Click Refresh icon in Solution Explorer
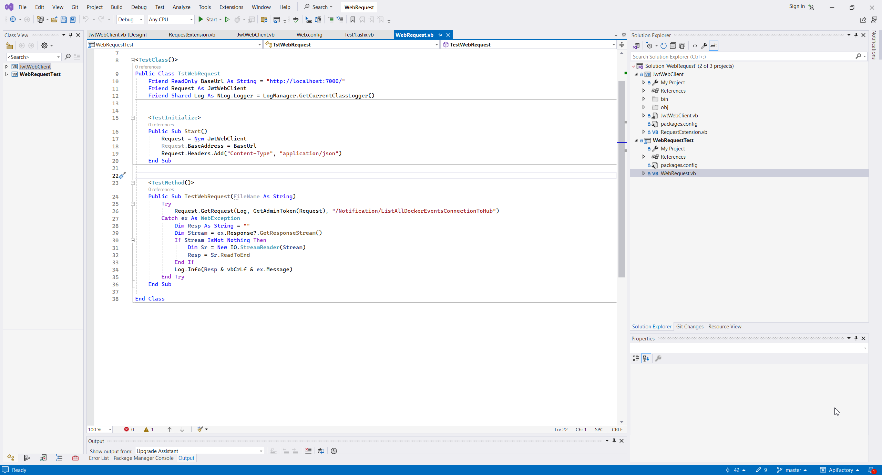The image size is (882, 475). 663,46
